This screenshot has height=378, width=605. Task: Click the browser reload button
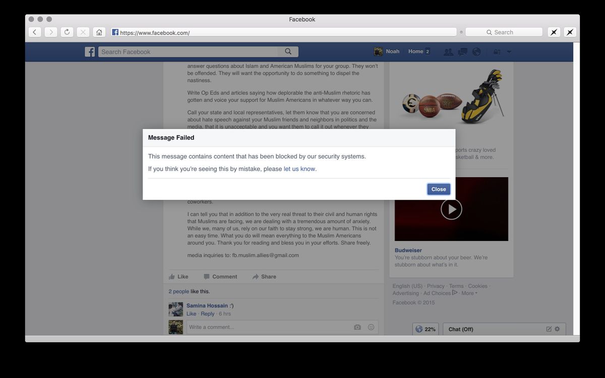pyautogui.click(x=67, y=32)
